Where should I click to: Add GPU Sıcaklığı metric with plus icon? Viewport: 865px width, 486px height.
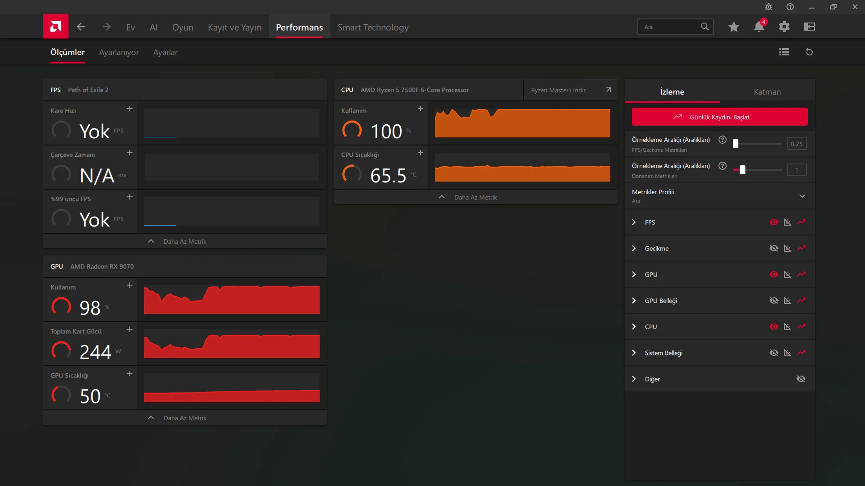tap(130, 374)
